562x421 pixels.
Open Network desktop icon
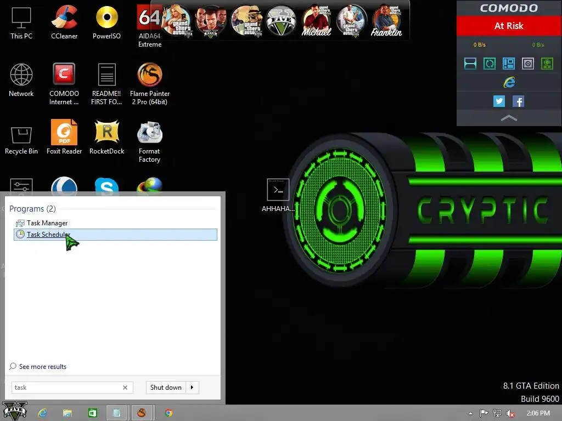pyautogui.click(x=21, y=80)
